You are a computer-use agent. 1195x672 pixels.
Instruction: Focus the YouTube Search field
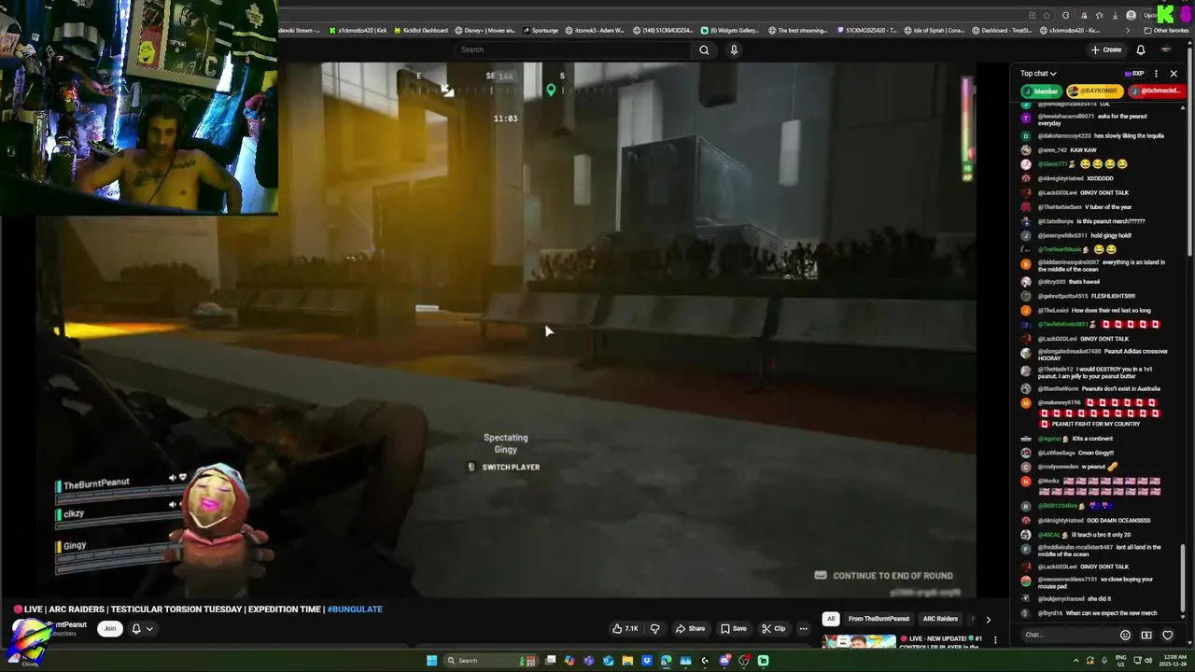click(x=574, y=49)
